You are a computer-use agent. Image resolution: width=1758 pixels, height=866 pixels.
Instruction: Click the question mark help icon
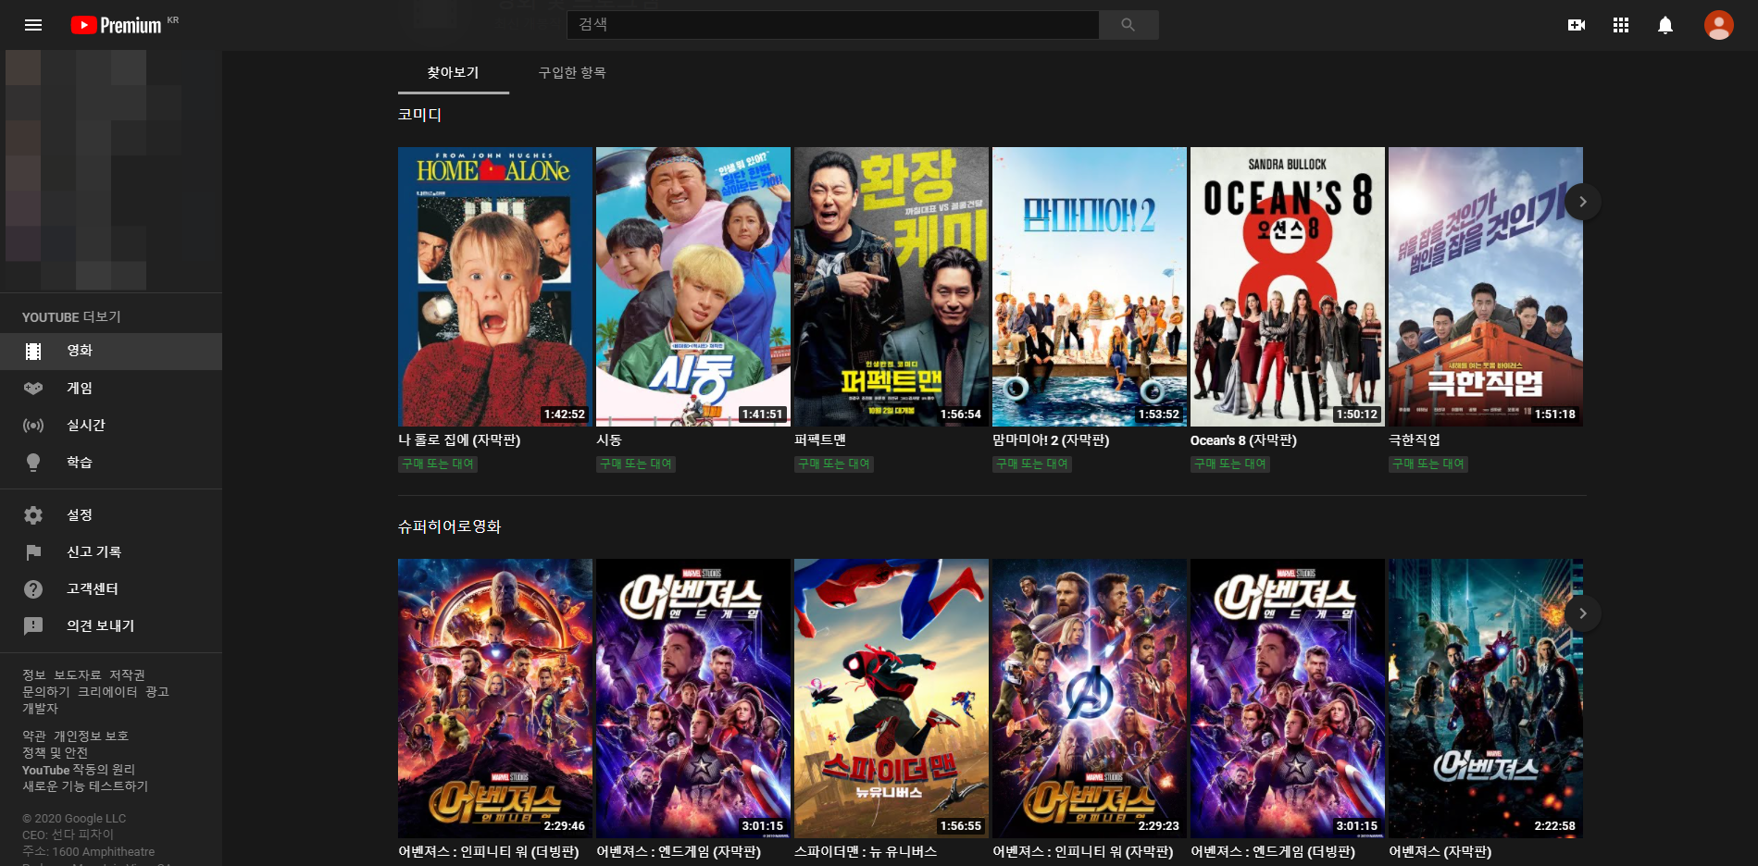(x=33, y=589)
